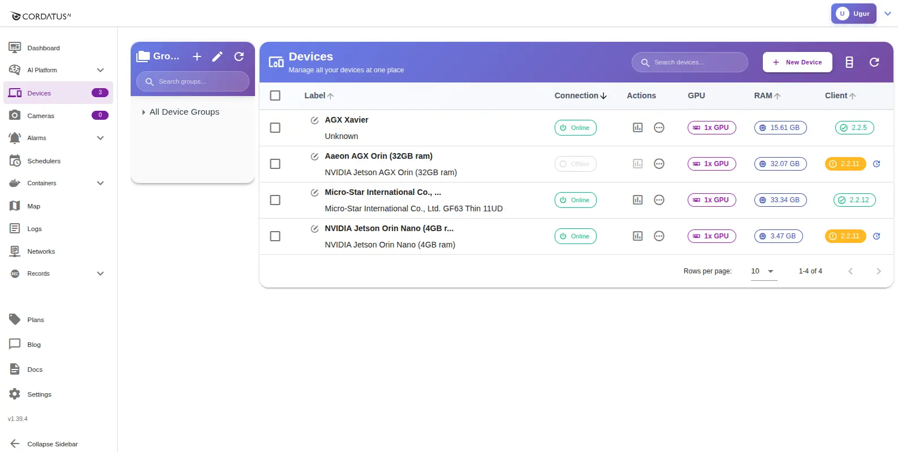Image resolution: width=898 pixels, height=452 pixels.
Task: Sort by Client column
Action: click(840, 96)
